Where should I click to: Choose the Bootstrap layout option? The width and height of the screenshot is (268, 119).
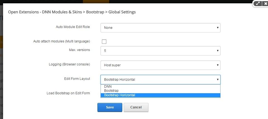click(x=160, y=91)
